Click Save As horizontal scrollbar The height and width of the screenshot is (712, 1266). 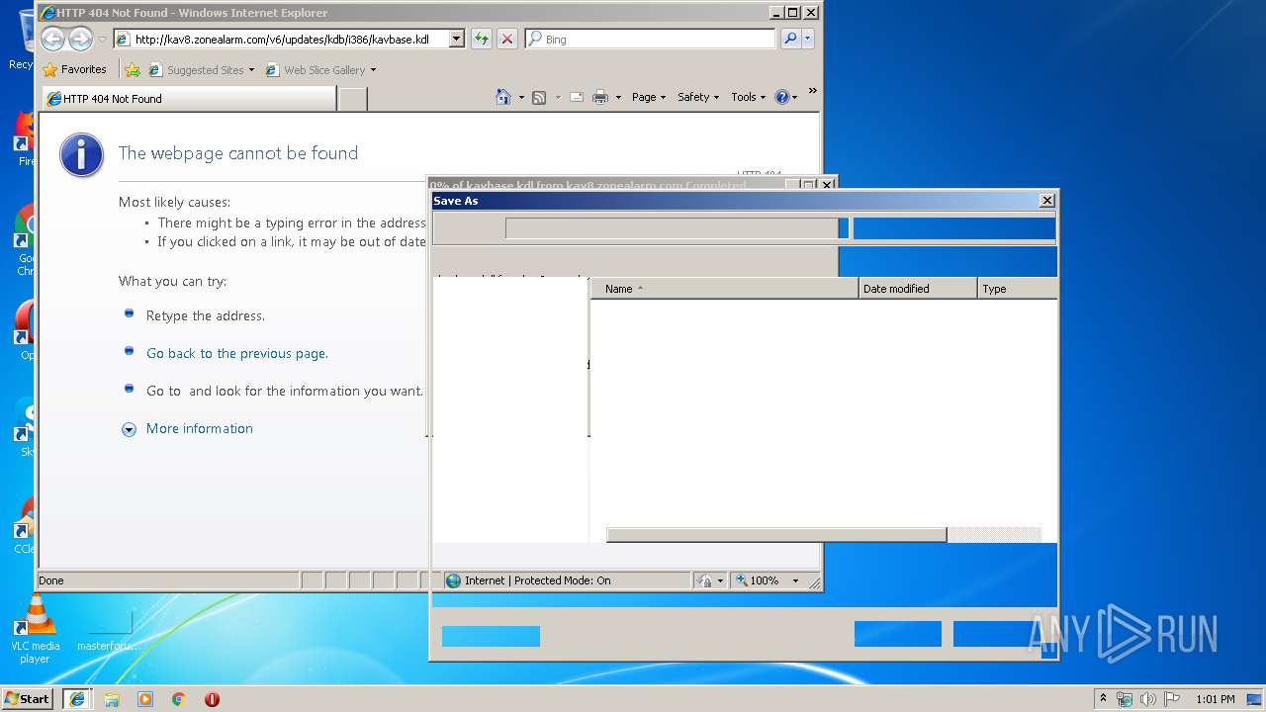(x=776, y=535)
